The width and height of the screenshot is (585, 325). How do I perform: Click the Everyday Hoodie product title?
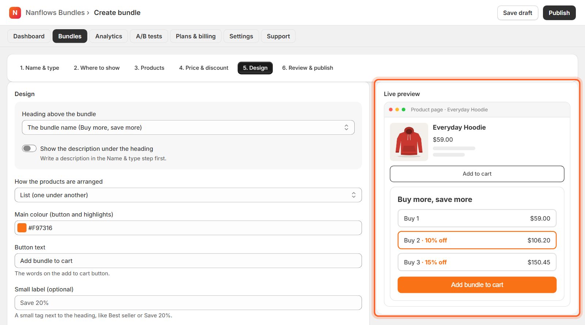point(459,127)
